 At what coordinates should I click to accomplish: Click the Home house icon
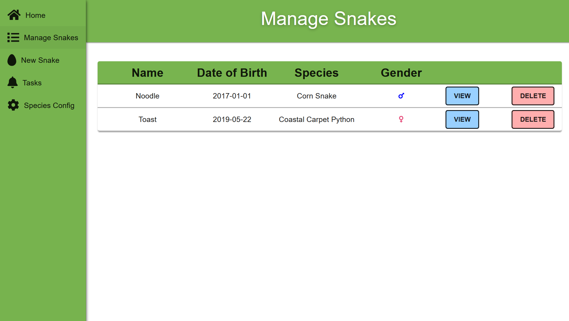pos(14,15)
